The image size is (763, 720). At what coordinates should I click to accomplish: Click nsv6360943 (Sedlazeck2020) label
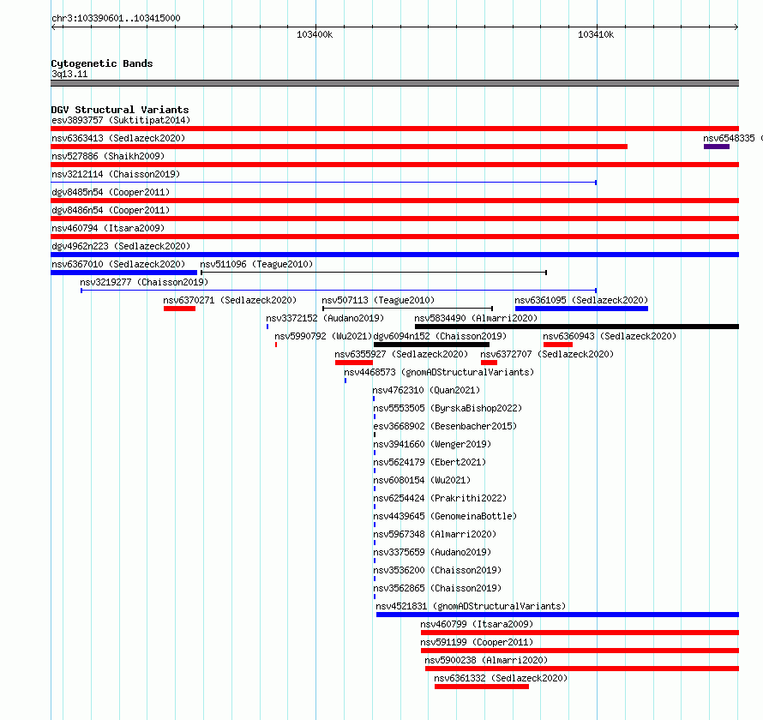(610, 336)
